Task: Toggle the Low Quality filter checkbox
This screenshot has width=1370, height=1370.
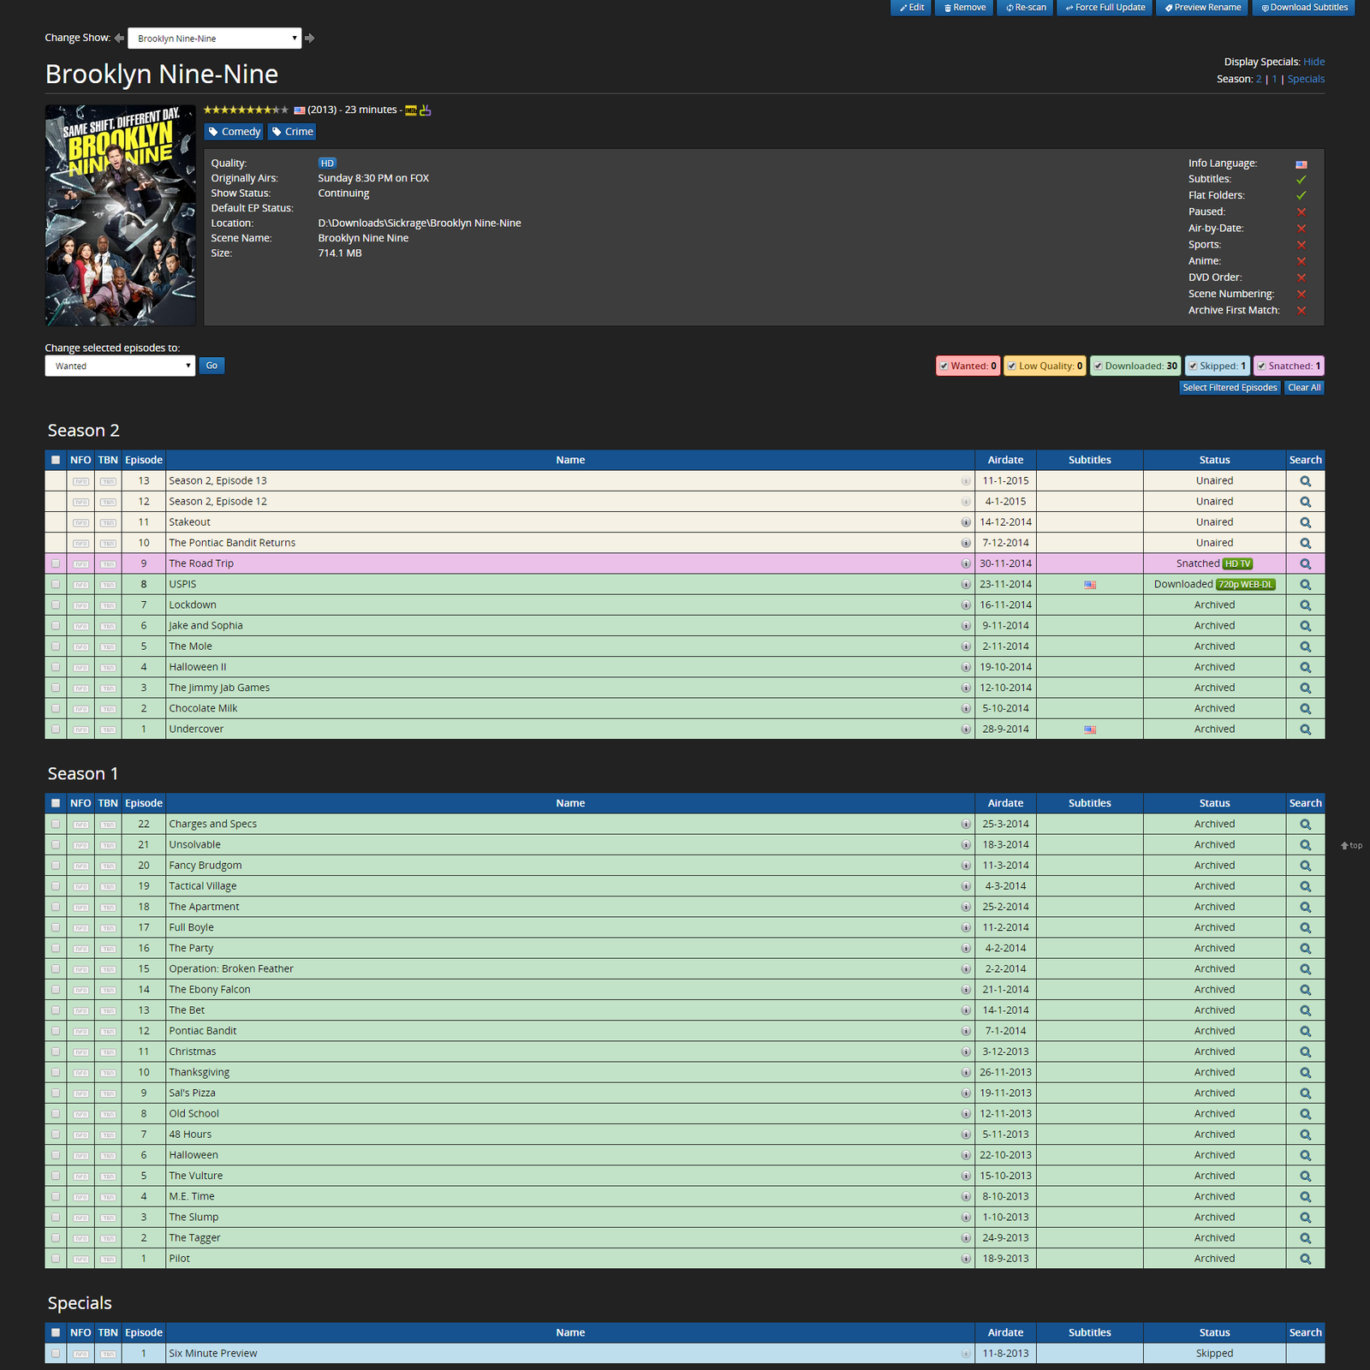Action: pyautogui.click(x=1012, y=366)
